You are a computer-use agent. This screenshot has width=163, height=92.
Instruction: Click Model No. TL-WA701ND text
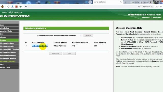[x=152, y=18]
